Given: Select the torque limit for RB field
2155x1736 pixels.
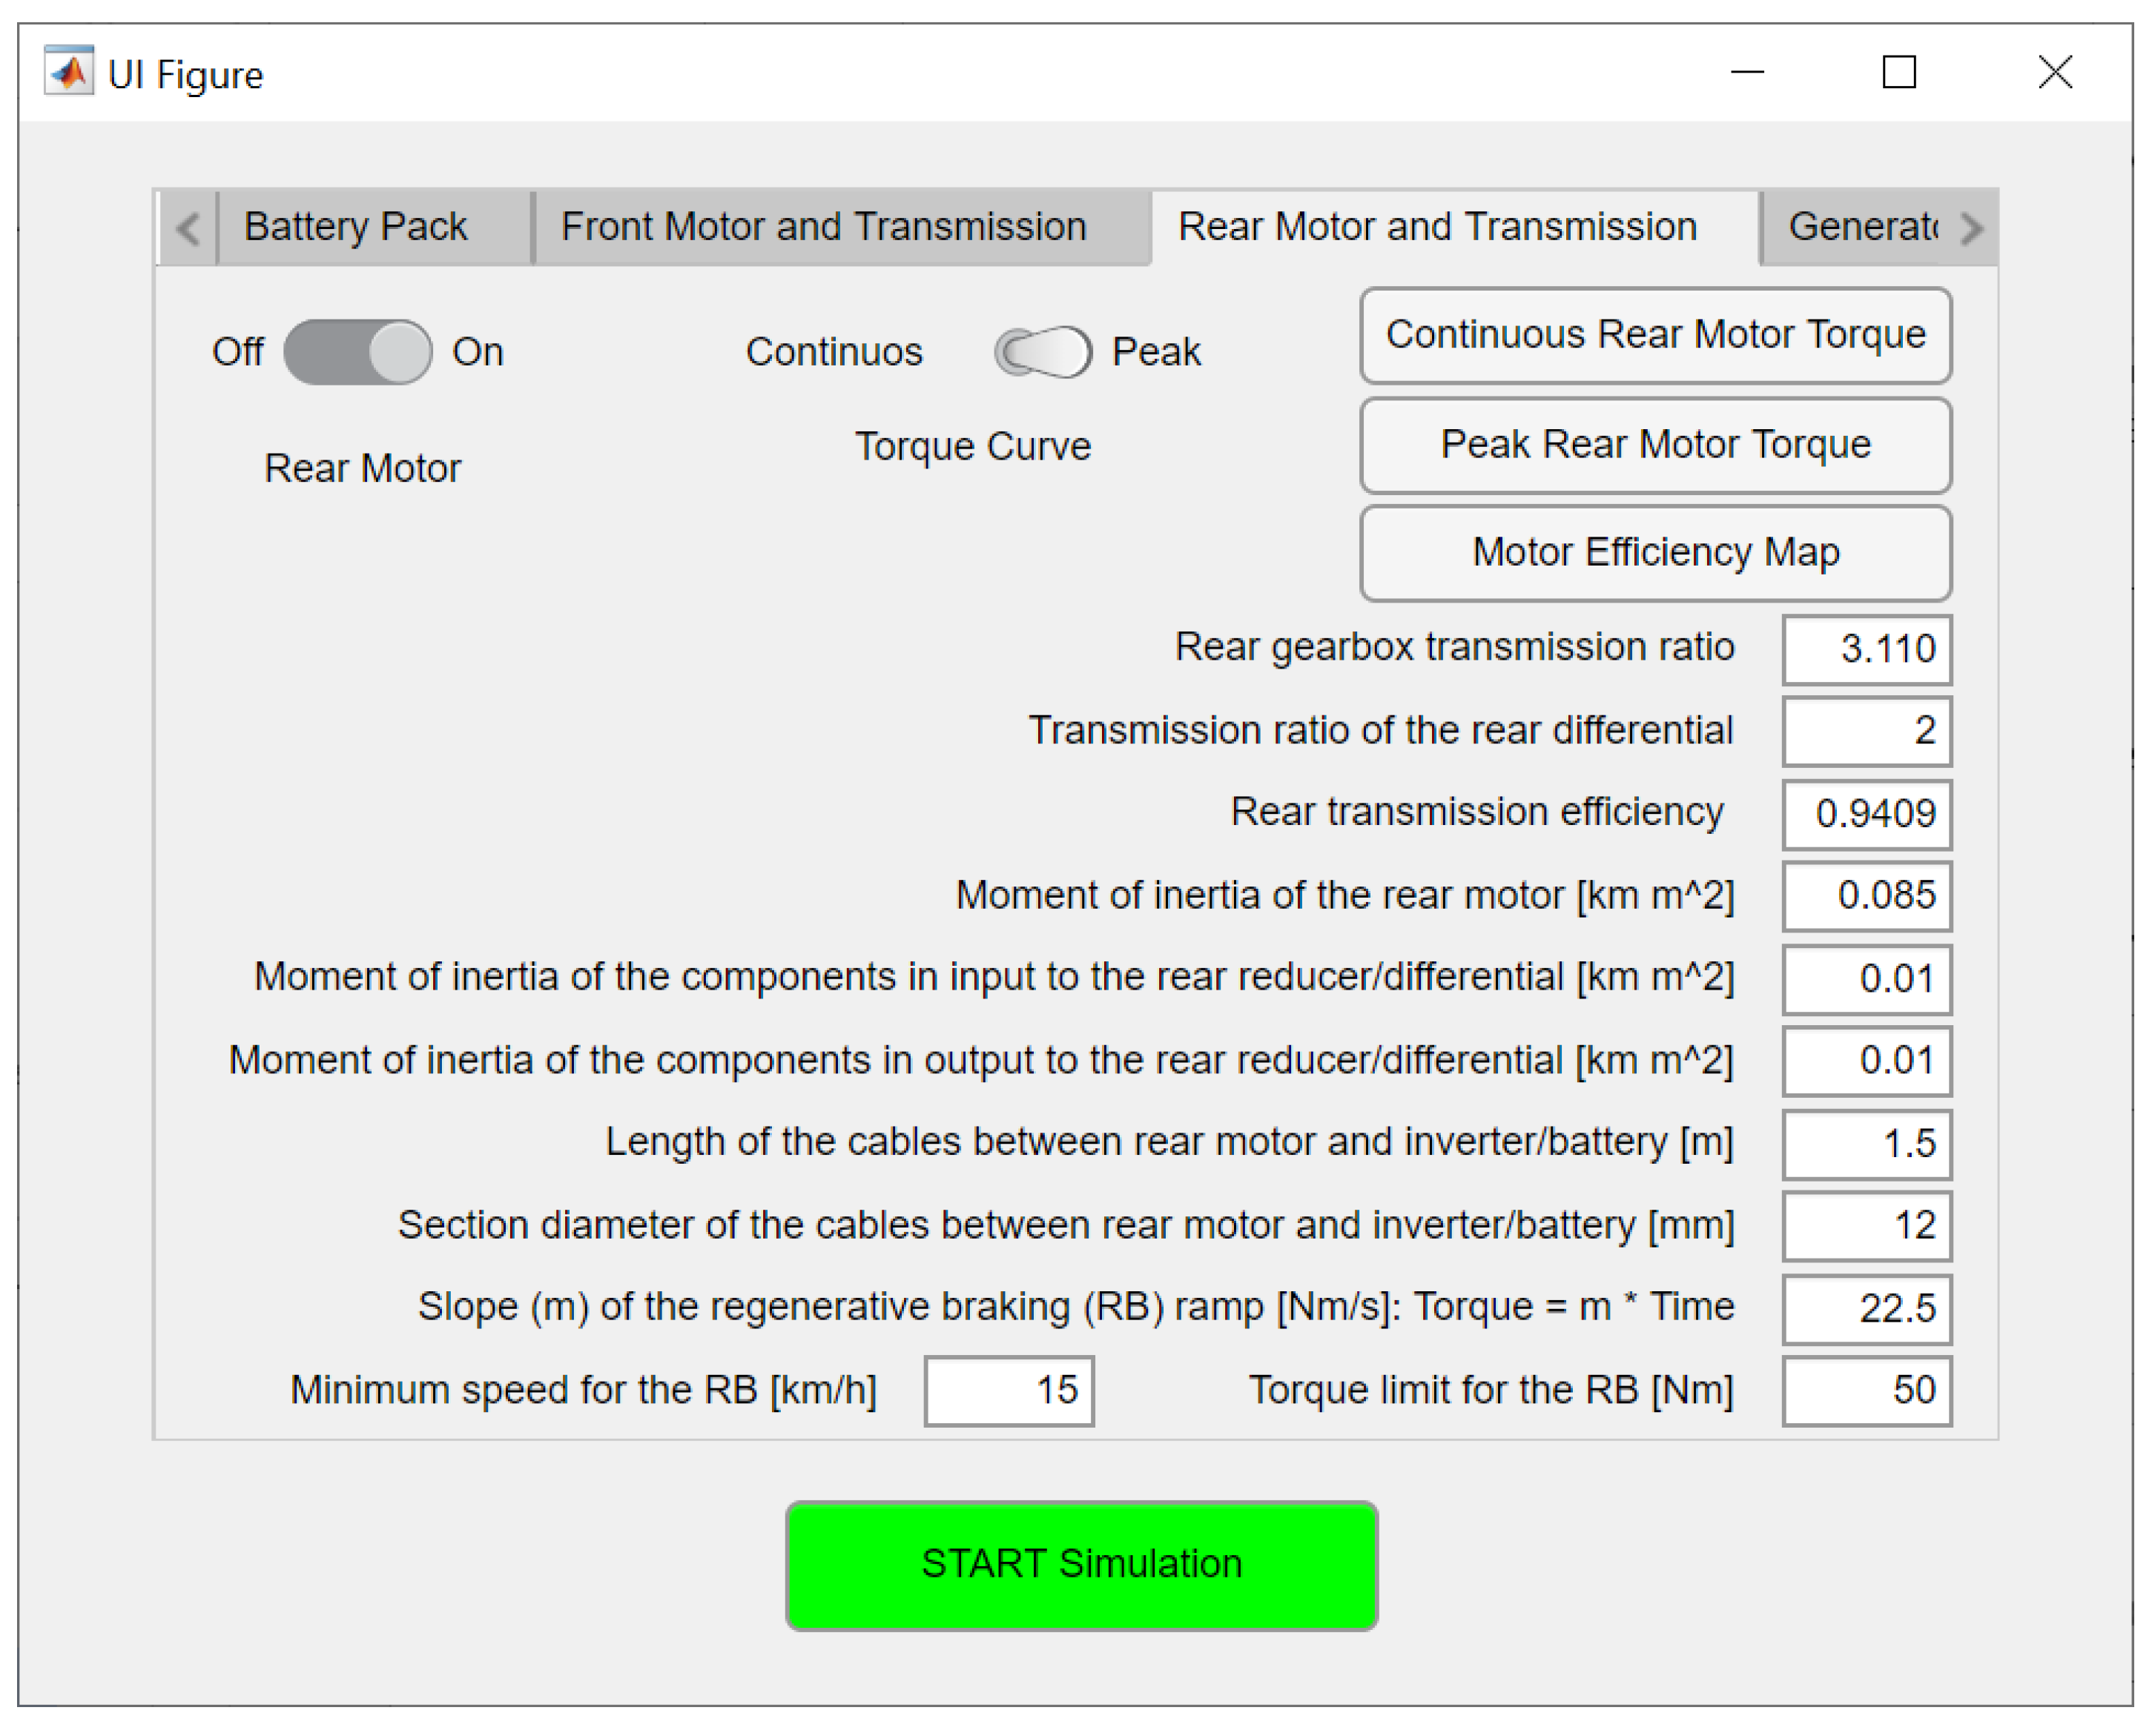Looking at the screenshot, I should click(x=1866, y=1390).
